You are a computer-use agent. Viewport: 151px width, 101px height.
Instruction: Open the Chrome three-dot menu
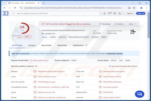click(x=147, y=8)
